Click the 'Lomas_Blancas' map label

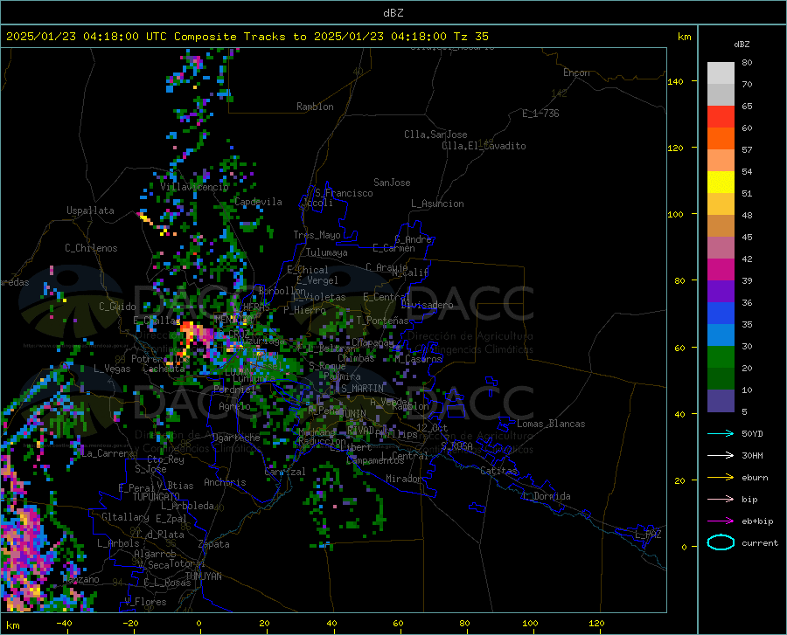551,424
